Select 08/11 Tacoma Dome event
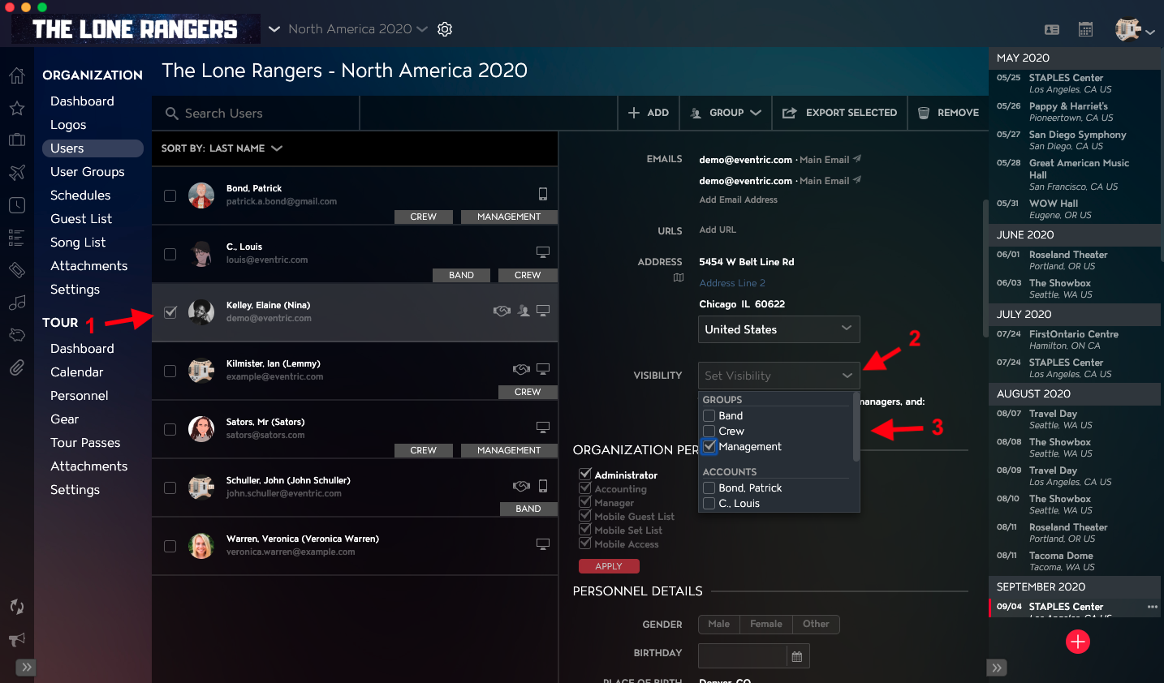Image resolution: width=1164 pixels, height=683 pixels. tap(1073, 561)
